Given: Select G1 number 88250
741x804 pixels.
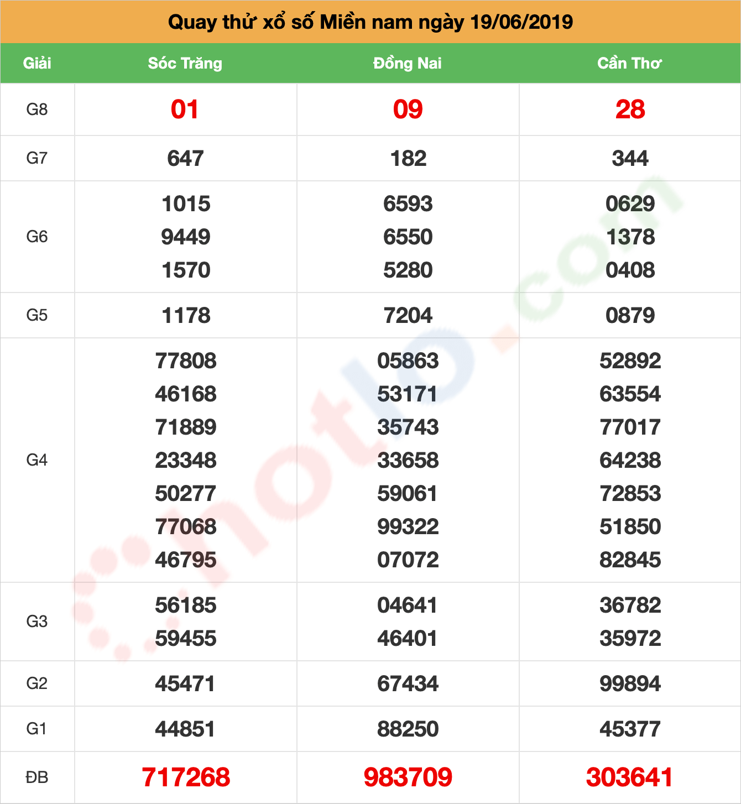Looking at the screenshot, I should pos(408,729).
